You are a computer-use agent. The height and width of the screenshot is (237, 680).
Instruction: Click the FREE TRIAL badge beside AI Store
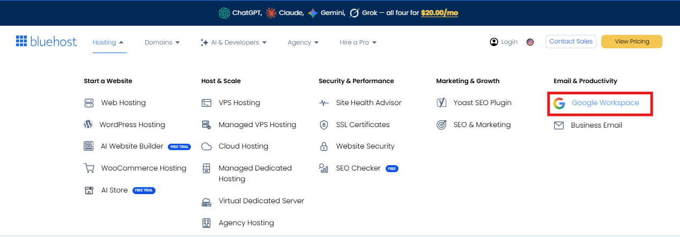click(144, 190)
